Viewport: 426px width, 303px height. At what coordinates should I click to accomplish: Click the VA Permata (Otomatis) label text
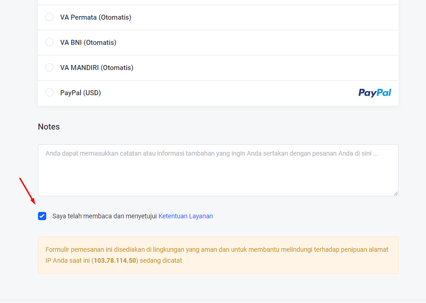coord(96,17)
